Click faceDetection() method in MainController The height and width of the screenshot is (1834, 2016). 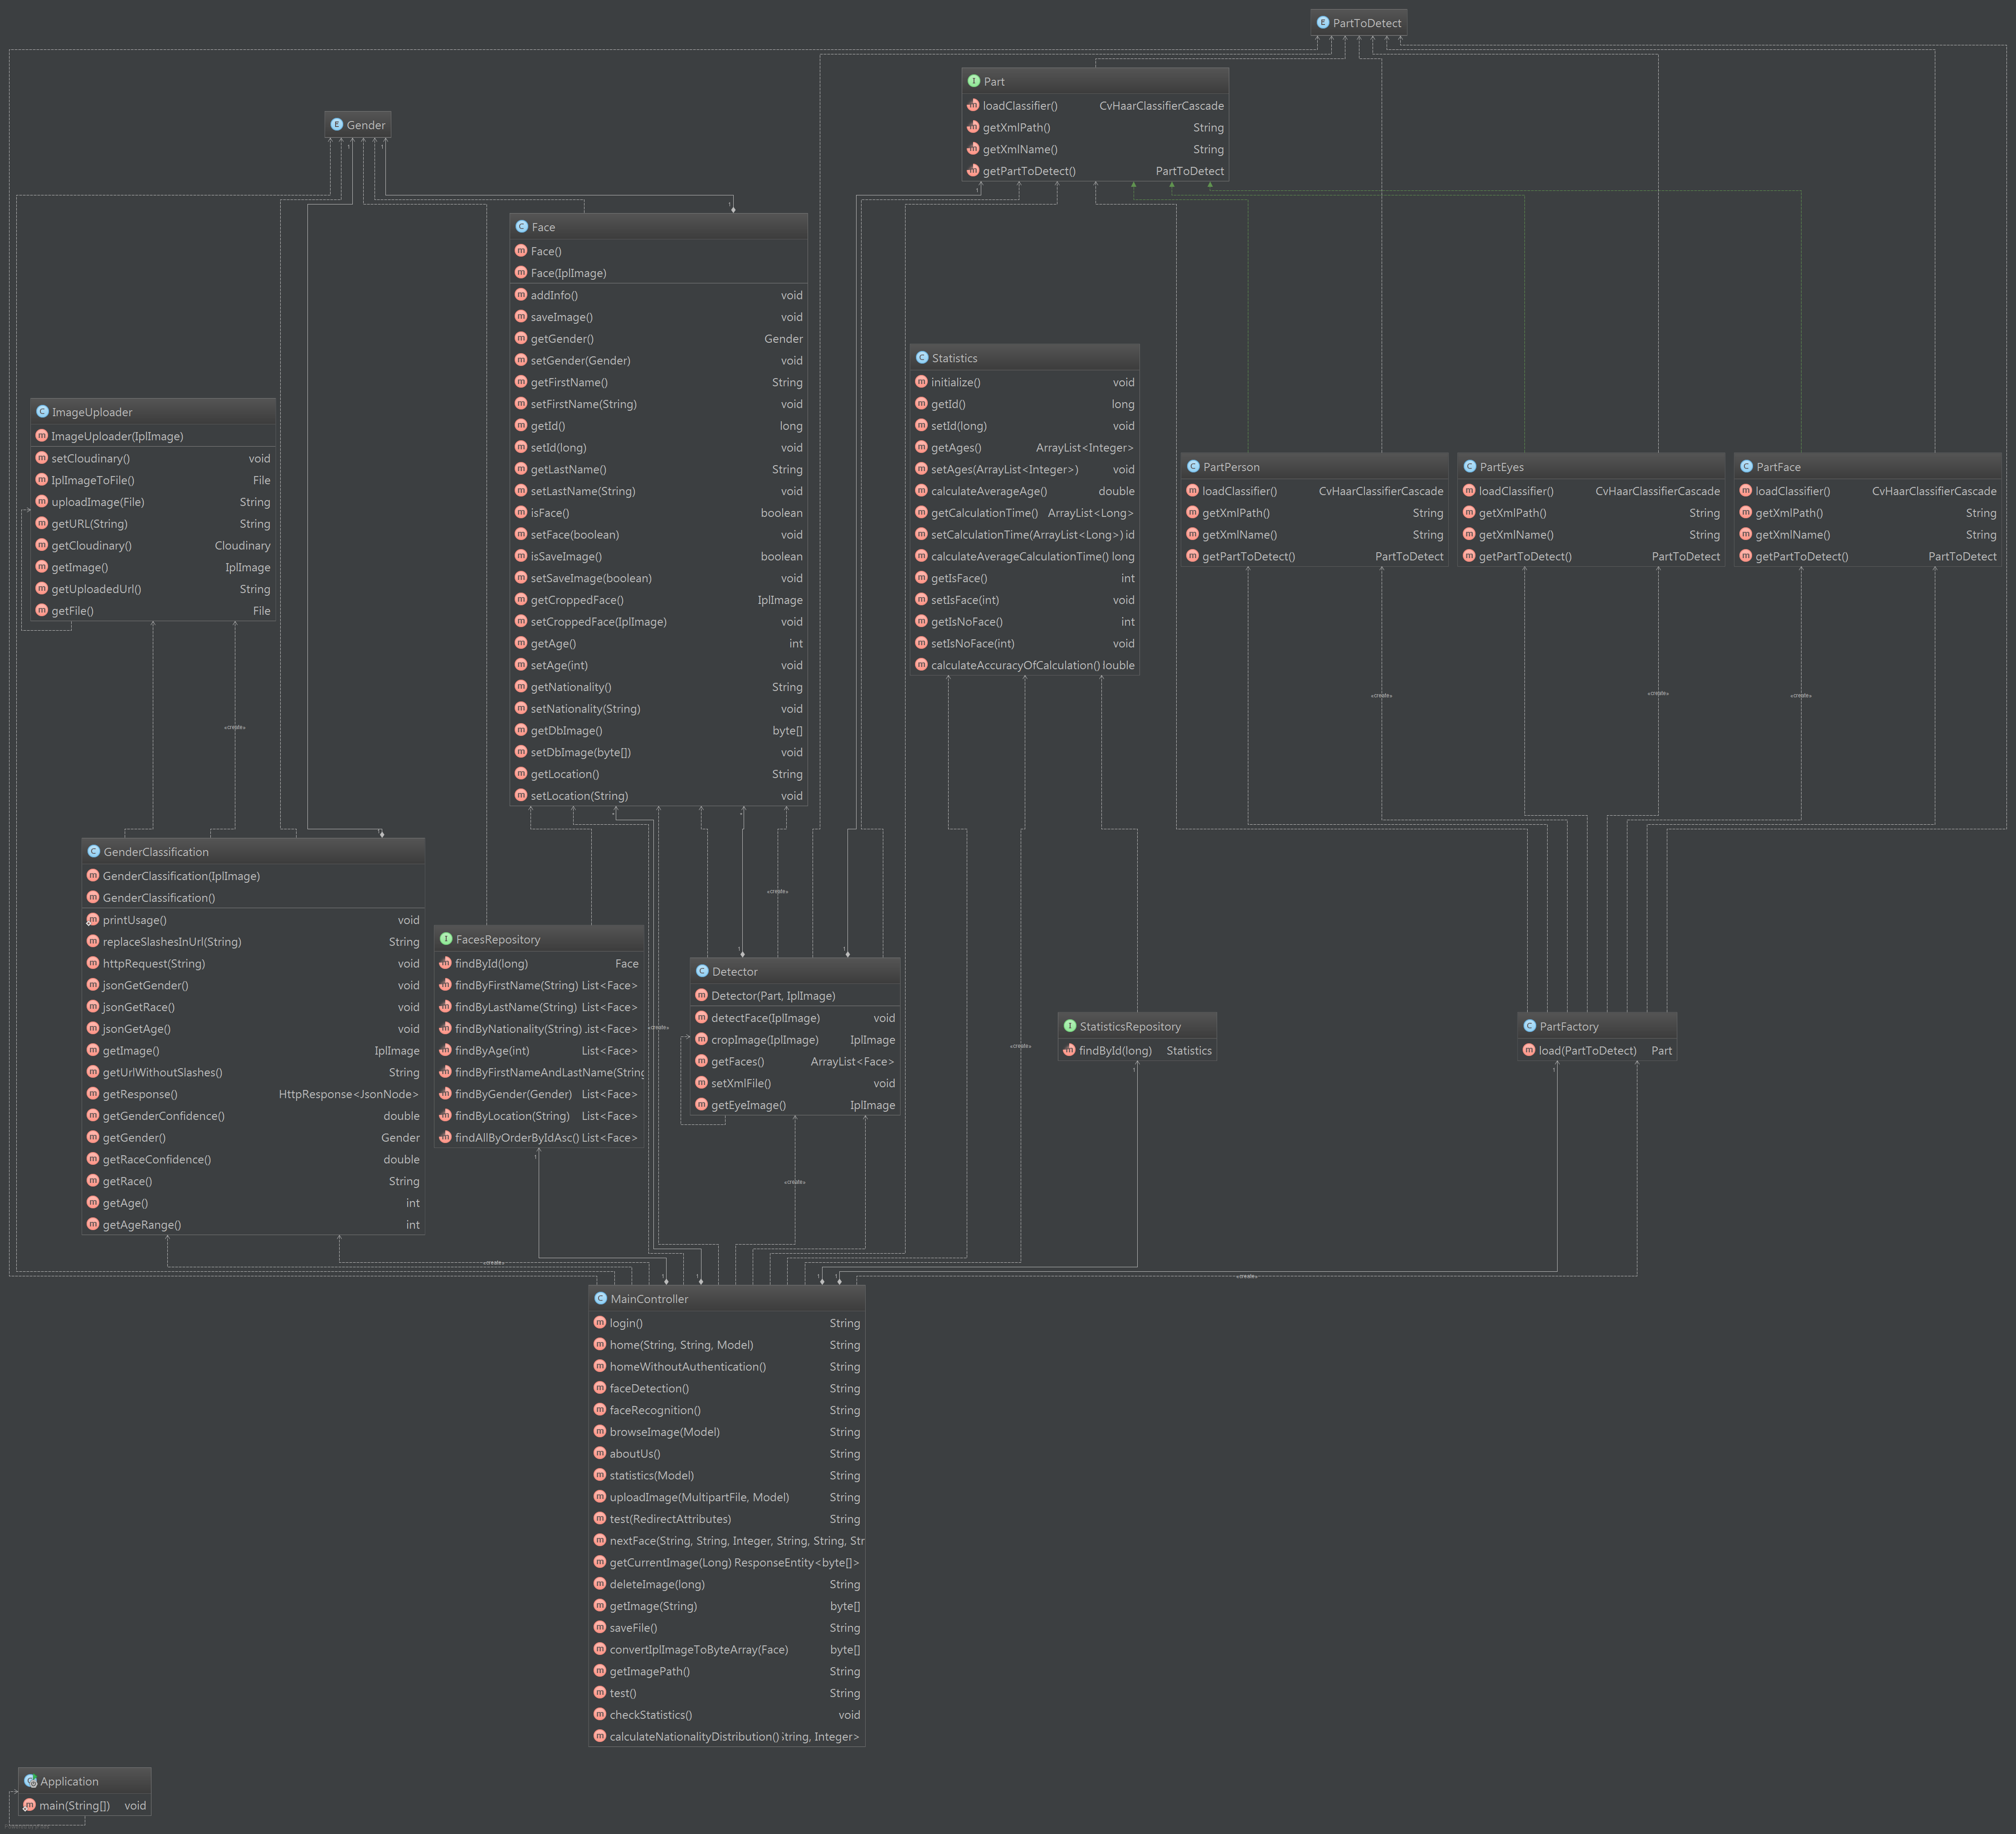[x=649, y=1388]
